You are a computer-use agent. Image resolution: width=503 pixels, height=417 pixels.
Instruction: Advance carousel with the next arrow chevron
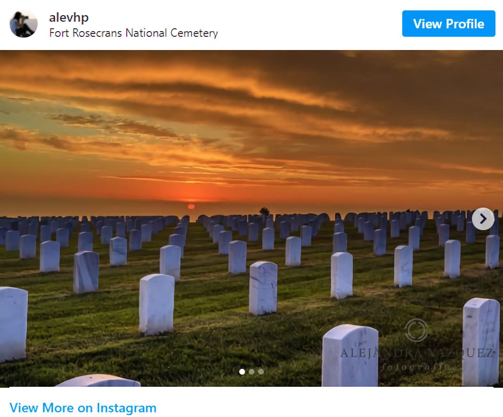coord(483,219)
